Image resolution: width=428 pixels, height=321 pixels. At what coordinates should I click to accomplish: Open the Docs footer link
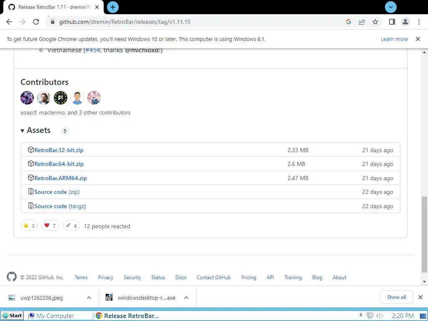[x=181, y=278]
